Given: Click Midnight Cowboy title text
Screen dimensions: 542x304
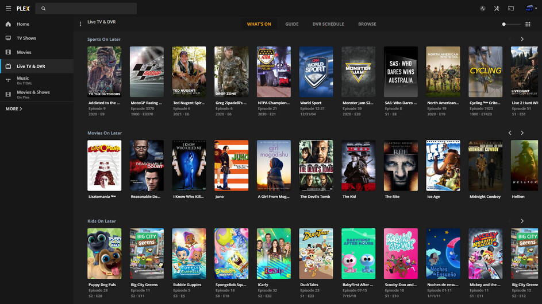Looking at the screenshot, I should (x=485, y=197).
